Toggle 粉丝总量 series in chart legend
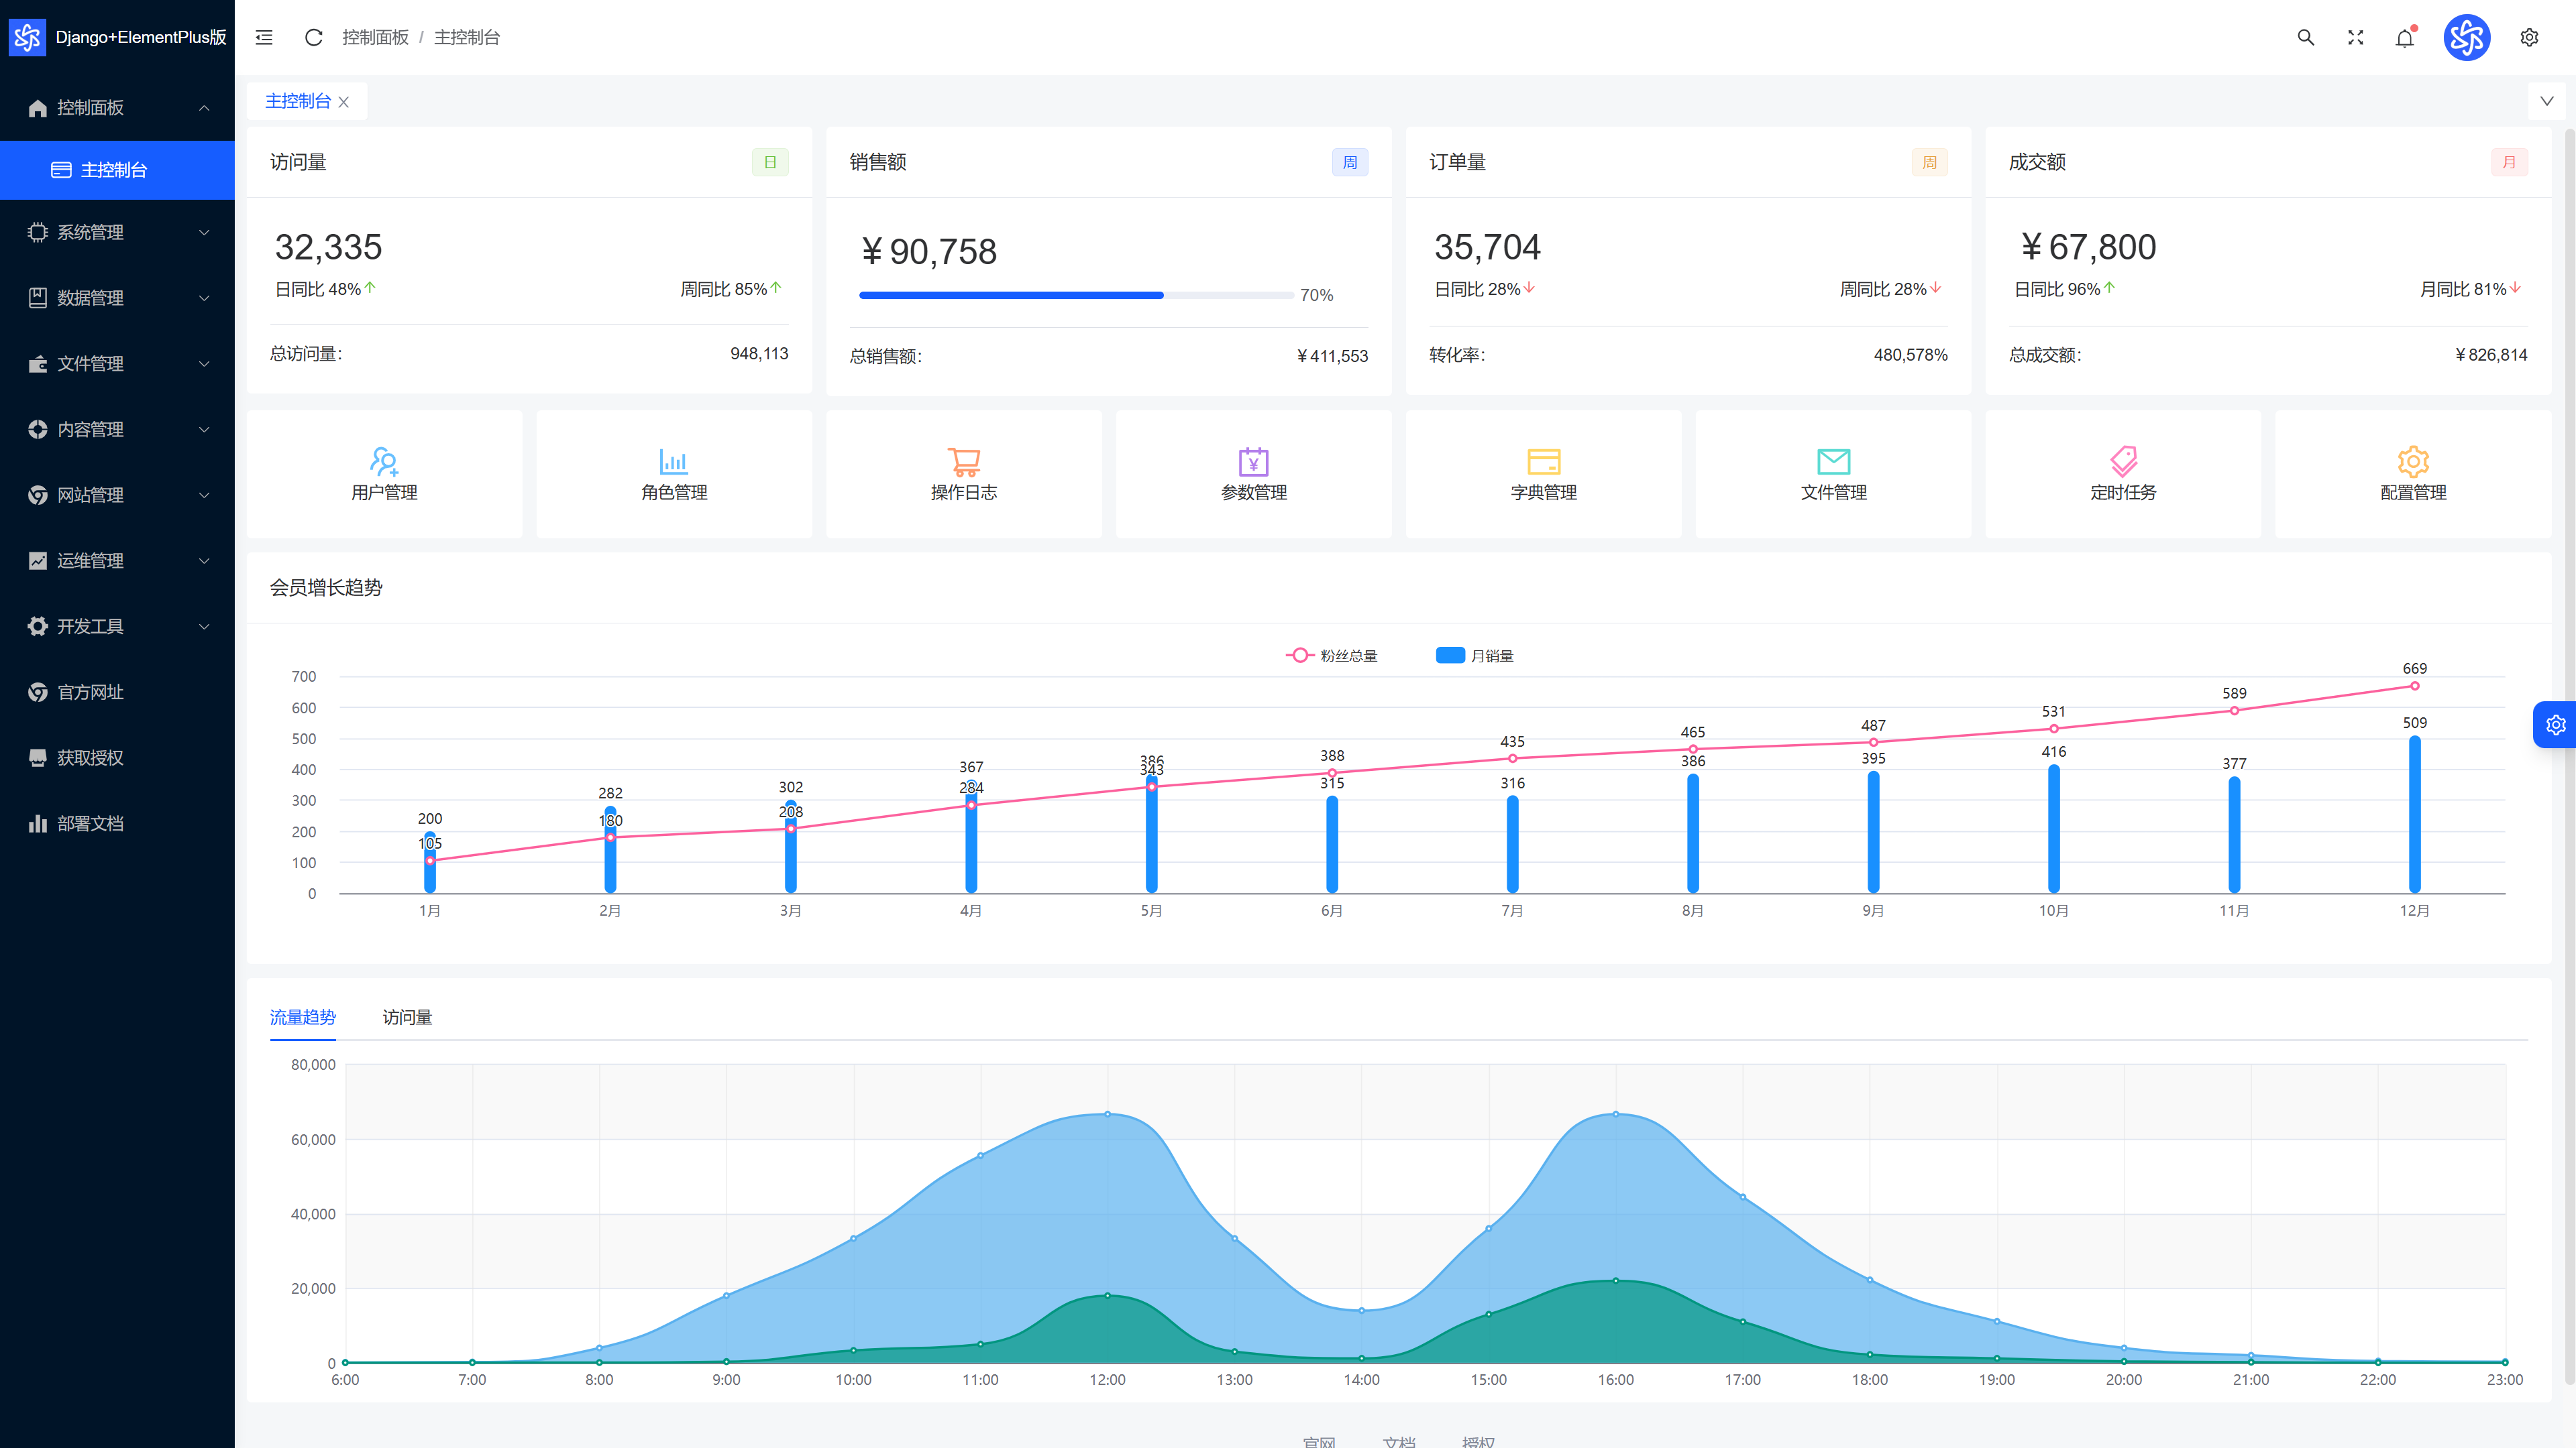This screenshot has height=1448, width=2576. point(1332,656)
